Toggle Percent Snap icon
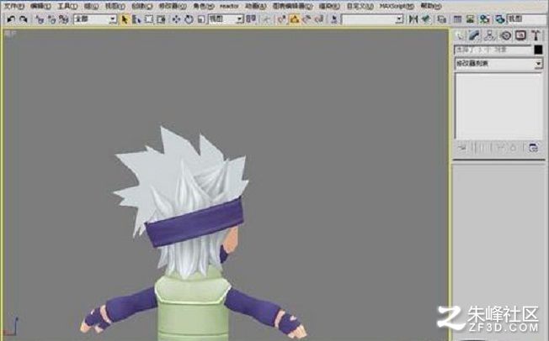This screenshot has width=549, height=341. click(306, 19)
